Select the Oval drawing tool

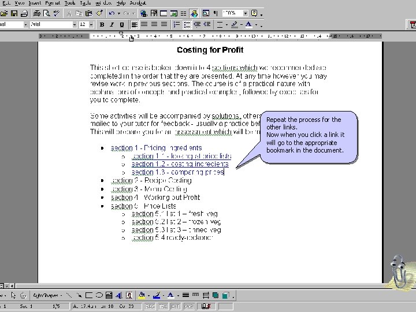click(99, 295)
